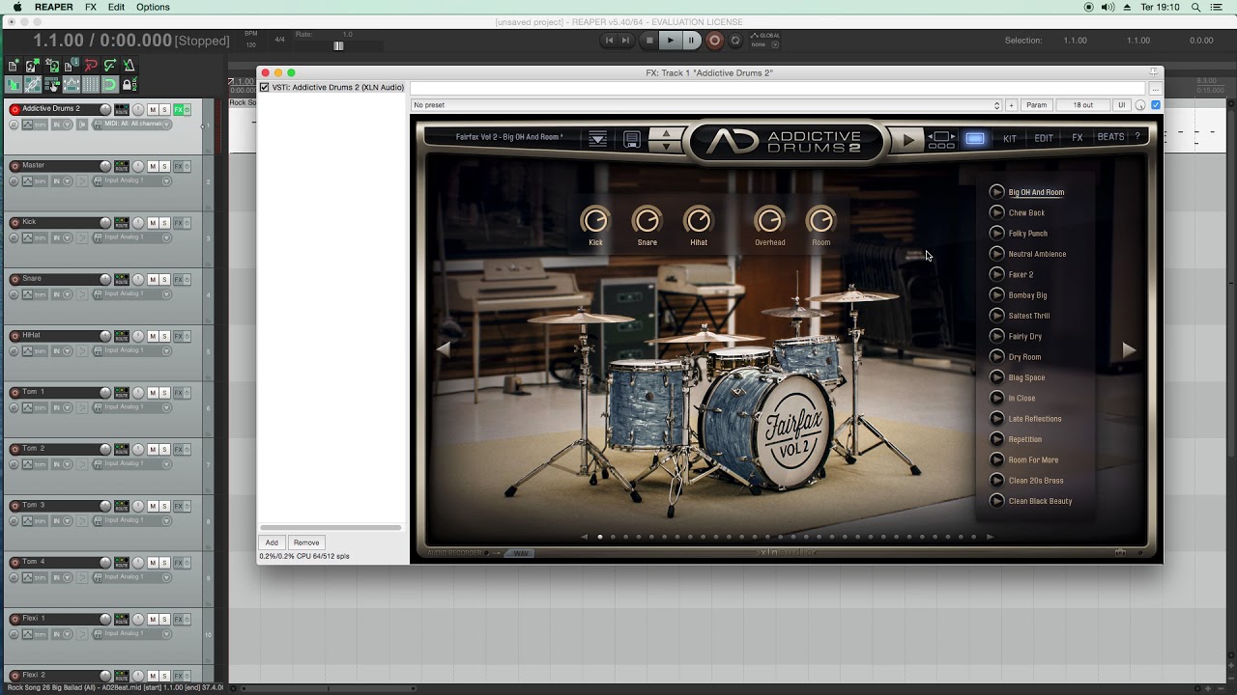The height and width of the screenshot is (695, 1237).
Task: Solo the Addictive Drums 2 track
Action: 165,109
